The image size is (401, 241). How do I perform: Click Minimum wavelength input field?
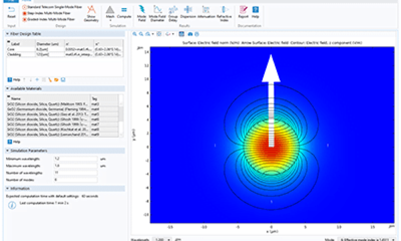(x=76, y=159)
